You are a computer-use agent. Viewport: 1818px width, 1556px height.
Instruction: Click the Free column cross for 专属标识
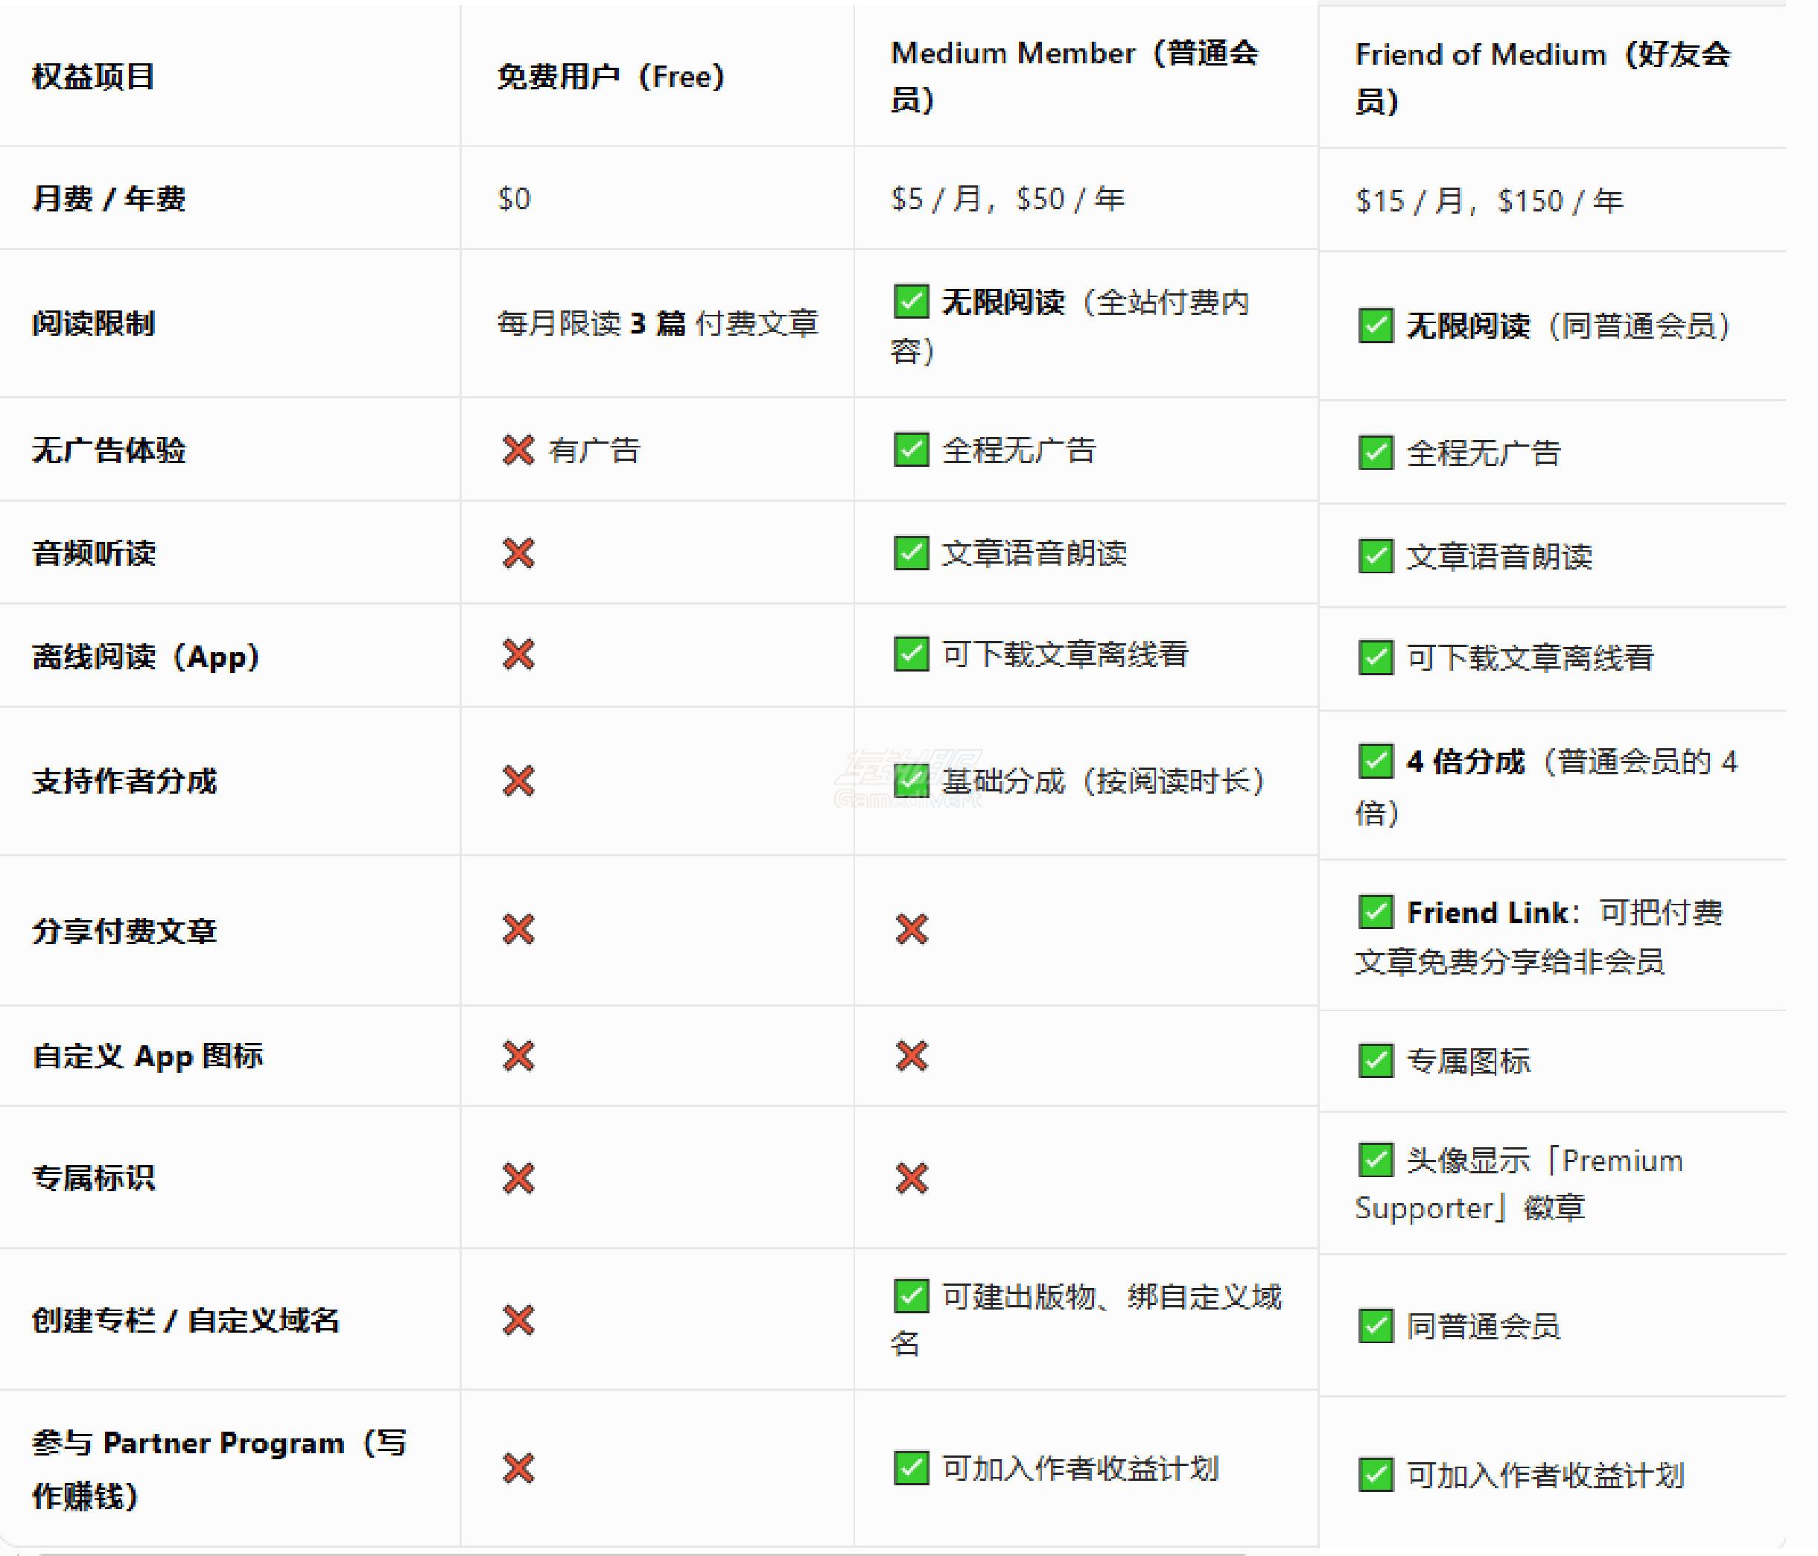518,1178
